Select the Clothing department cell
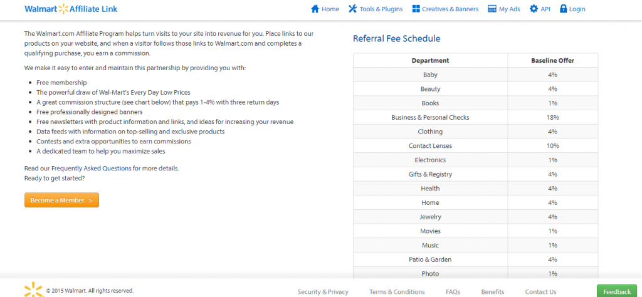Viewport: 642px width, 297px height. pyautogui.click(x=430, y=132)
